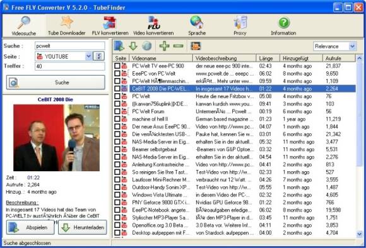Open Sprache language settings
The image size is (366, 248).
[197, 26]
